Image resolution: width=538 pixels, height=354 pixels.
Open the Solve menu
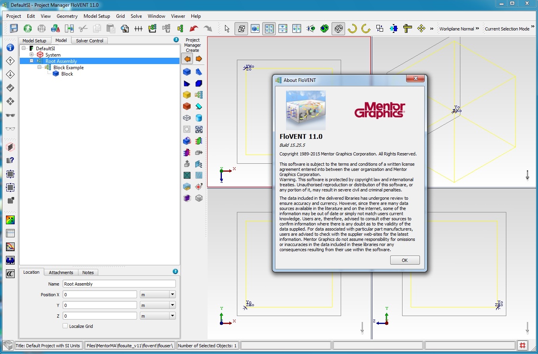coord(136,16)
